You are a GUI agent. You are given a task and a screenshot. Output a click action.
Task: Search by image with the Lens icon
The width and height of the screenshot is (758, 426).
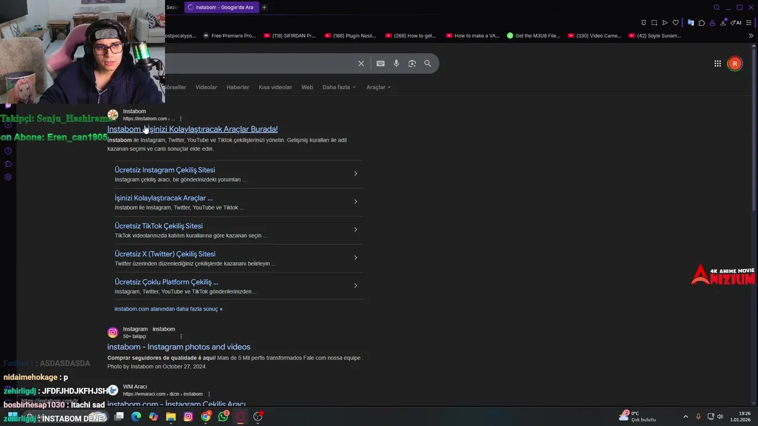click(x=412, y=63)
